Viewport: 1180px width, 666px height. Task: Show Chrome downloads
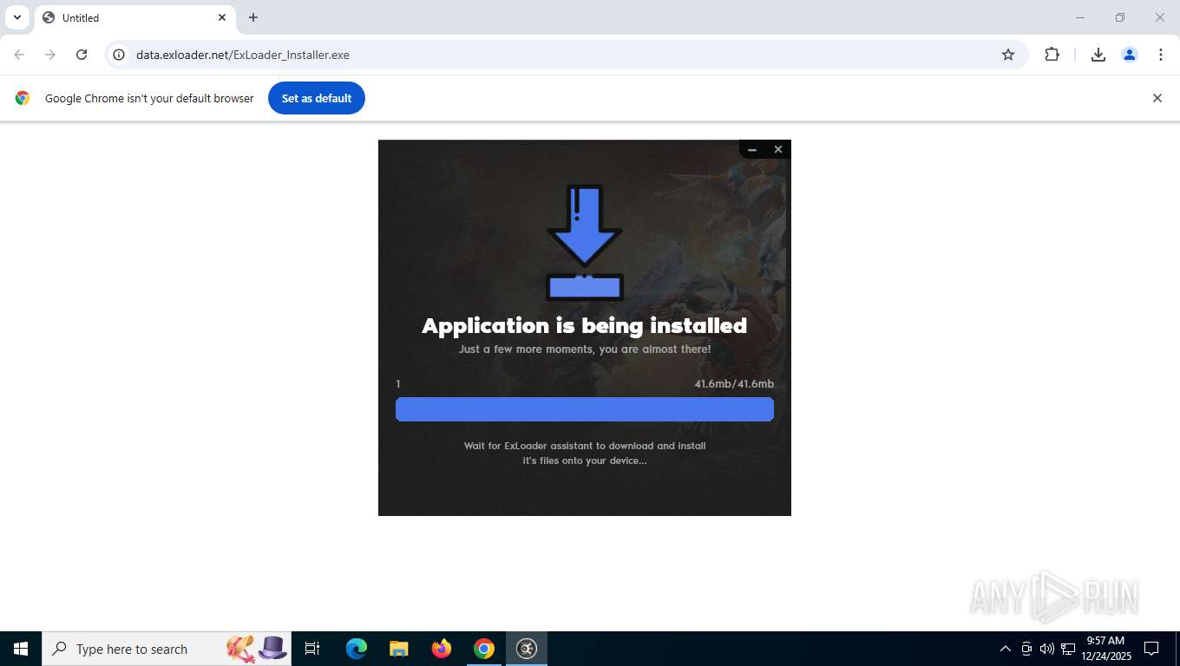(1098, 55)
